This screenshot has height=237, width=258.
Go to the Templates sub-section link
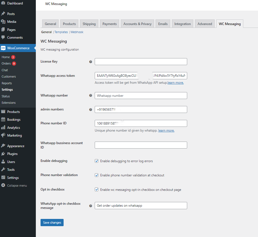(x=61, y=32)
